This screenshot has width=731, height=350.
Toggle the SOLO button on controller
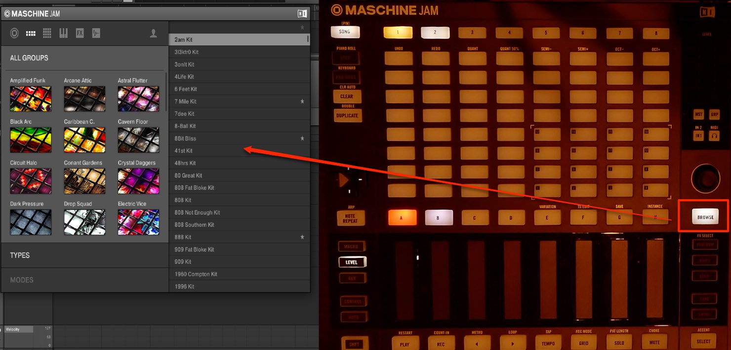(x=619, y=343)
